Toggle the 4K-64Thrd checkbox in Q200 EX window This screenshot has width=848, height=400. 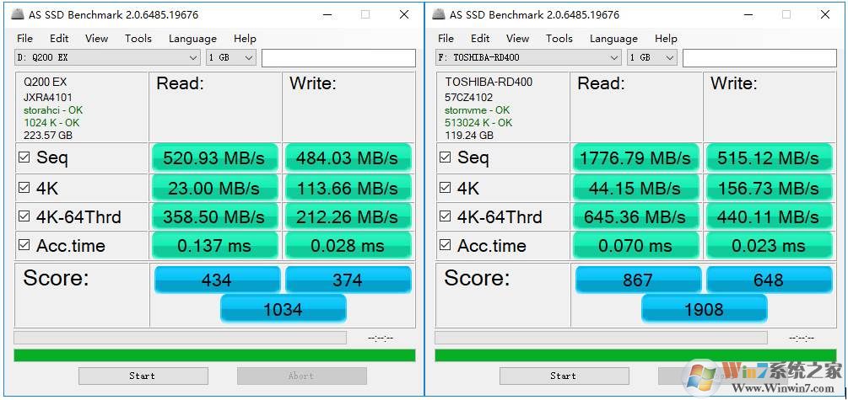click(x=24, y=216)
